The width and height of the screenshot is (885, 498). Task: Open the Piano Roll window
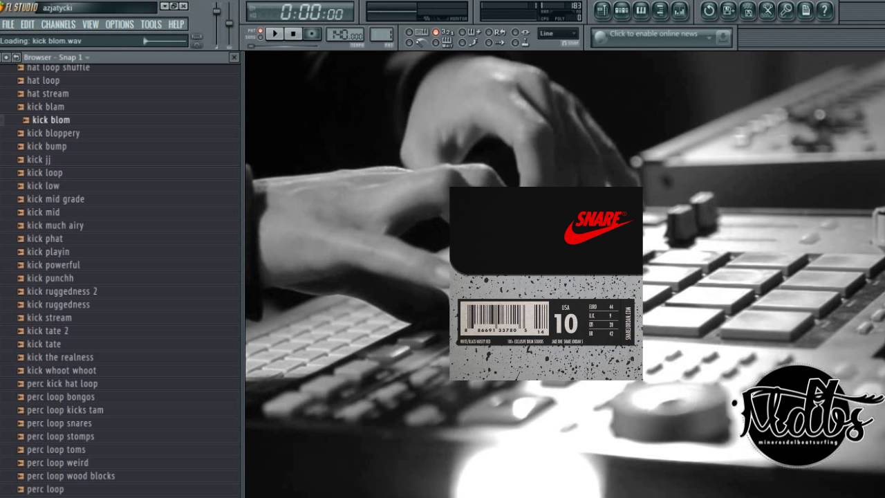pyautogui.click(x=641, y=10)
